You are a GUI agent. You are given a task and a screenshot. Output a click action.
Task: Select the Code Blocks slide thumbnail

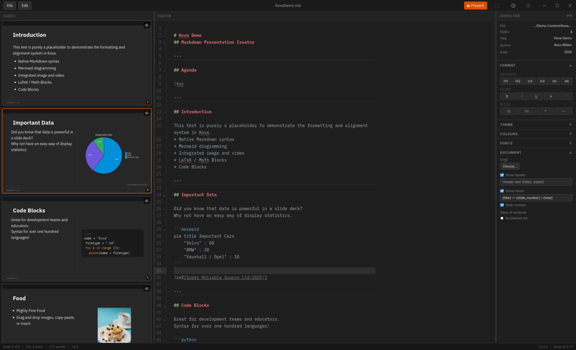[x=76, y=238]
